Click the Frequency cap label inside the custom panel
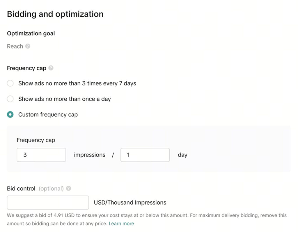Image resolution: width=298 pixels, height=232 pixels. pyautogui.click(x=36, y=140)
